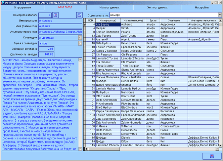Click the NDB column header

pos(90,21)
